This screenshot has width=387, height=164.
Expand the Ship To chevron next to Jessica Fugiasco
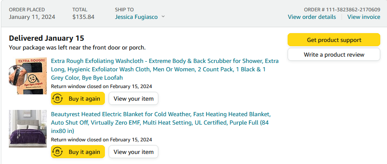[163, 17]
